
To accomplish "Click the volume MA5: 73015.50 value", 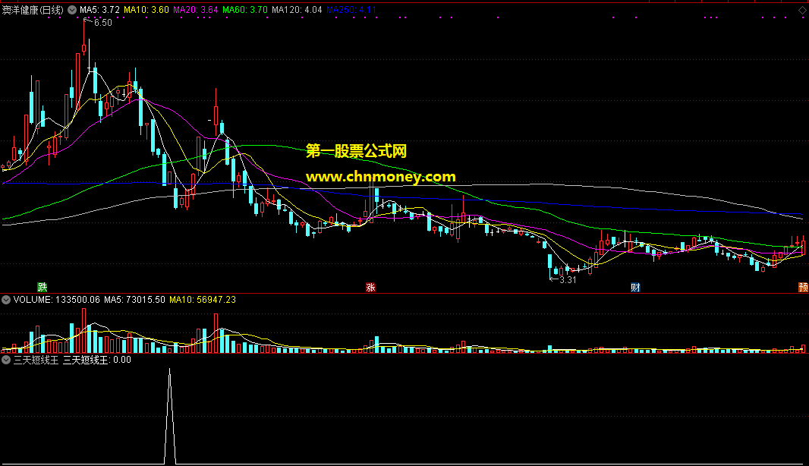I will click(134, 300).
